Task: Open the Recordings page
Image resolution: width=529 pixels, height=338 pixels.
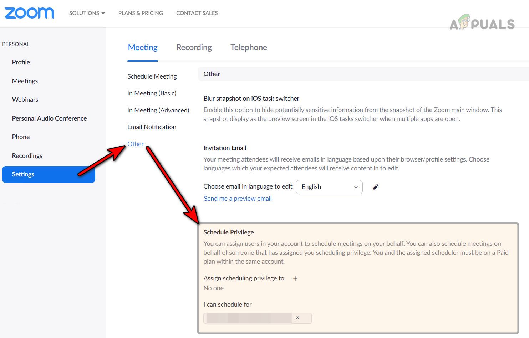Action: click(x=27, y=155)
